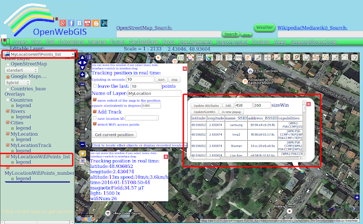This screenshot has height=224, width=363.
Task: Click the Get current position button
Action: click(x=114, y=135)
